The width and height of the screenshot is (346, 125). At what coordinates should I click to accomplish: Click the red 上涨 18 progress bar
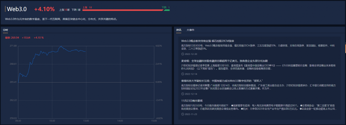123,10
